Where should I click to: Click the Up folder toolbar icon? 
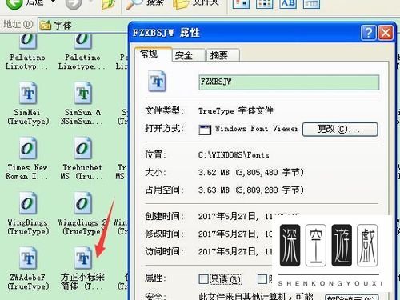108,4
